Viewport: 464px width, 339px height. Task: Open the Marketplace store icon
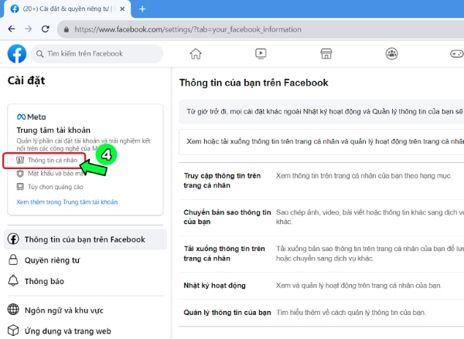326,53
